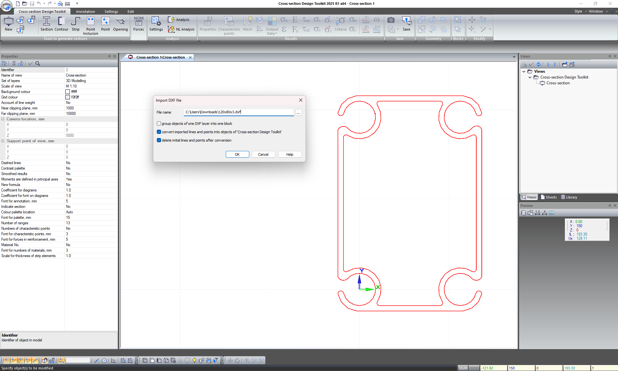Viewport: 618px width, 371px height.
Task: Collapse the Support point of view group
Action: 3,141
